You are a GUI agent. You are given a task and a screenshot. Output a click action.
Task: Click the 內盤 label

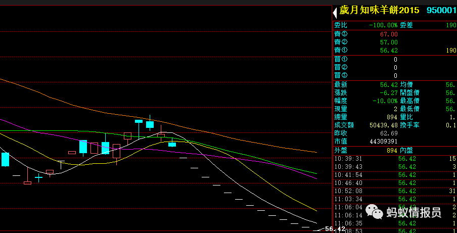coord(406,151)
